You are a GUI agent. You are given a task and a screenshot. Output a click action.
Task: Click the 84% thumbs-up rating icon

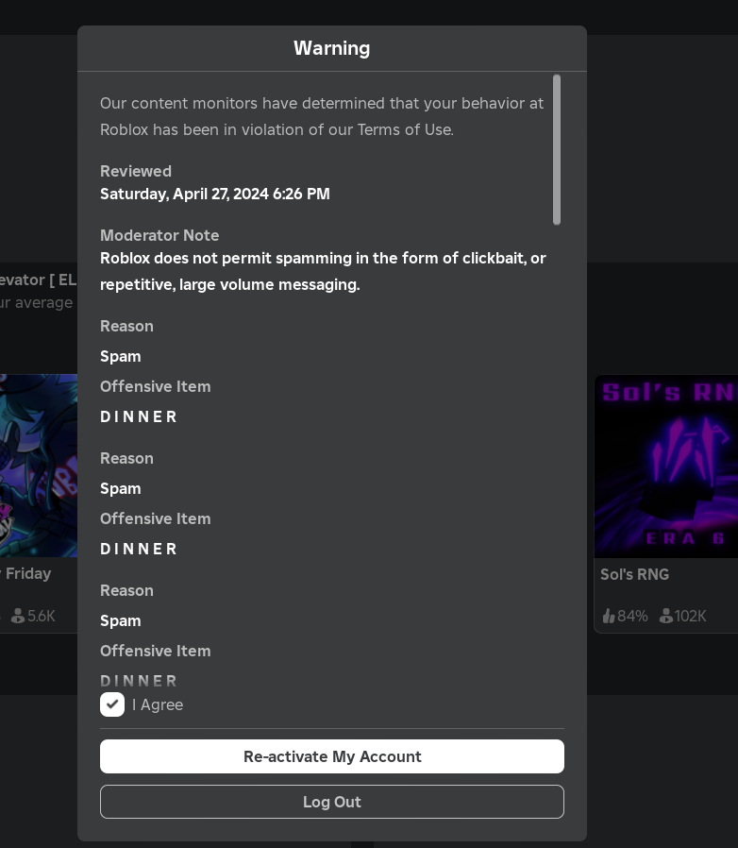pos(609,616)
